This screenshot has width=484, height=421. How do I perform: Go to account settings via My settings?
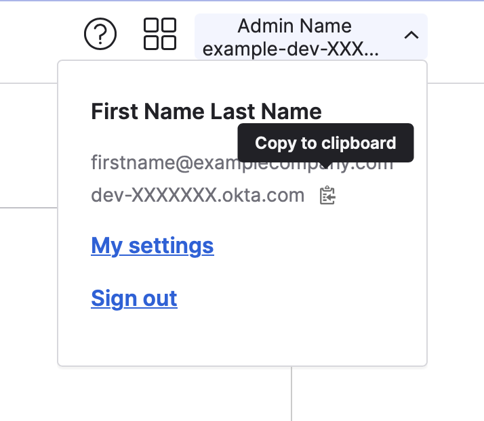pyautogui.click(x=153, y=246)
